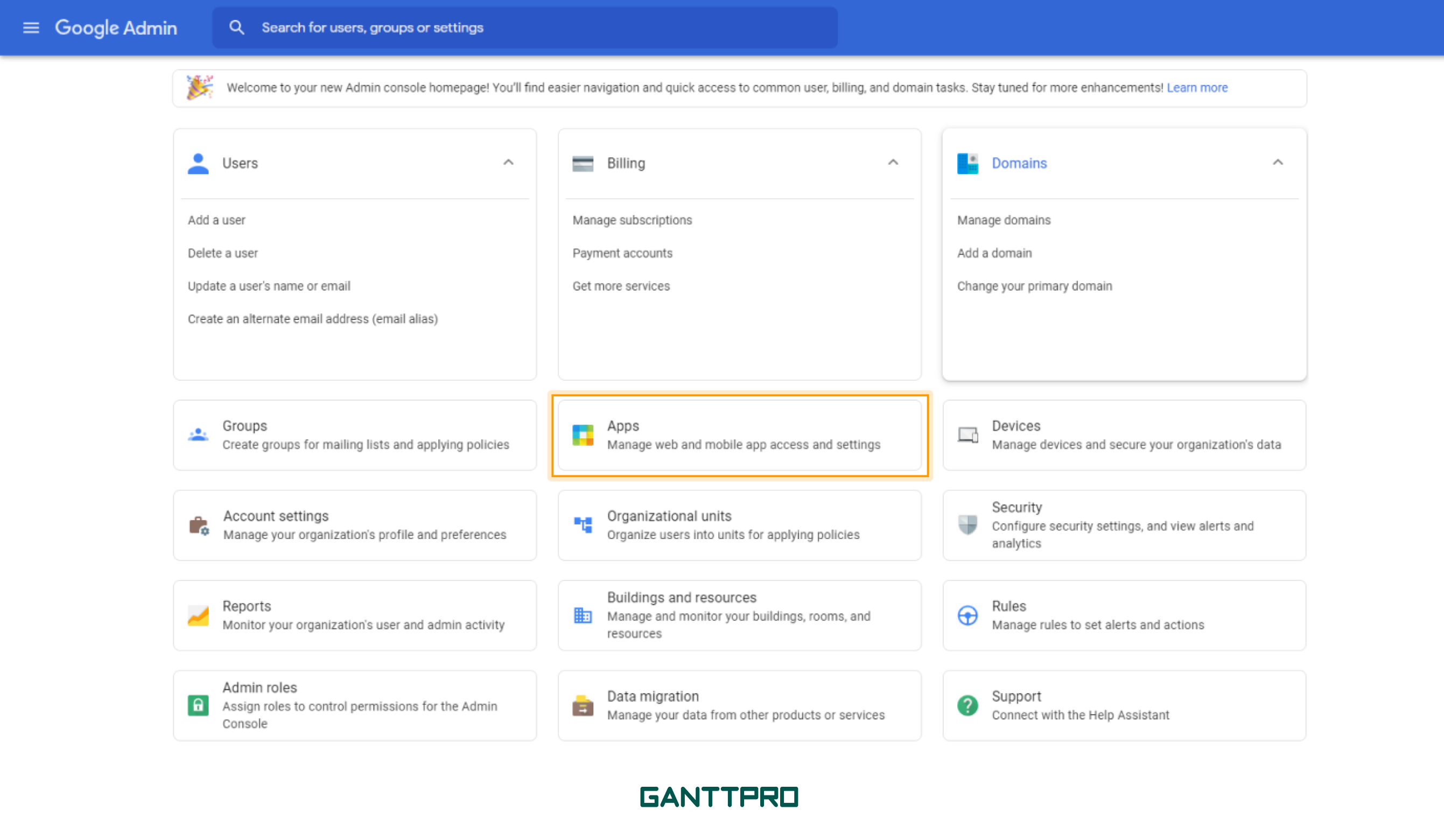Click the Domains building icon

tap(968, 163)
